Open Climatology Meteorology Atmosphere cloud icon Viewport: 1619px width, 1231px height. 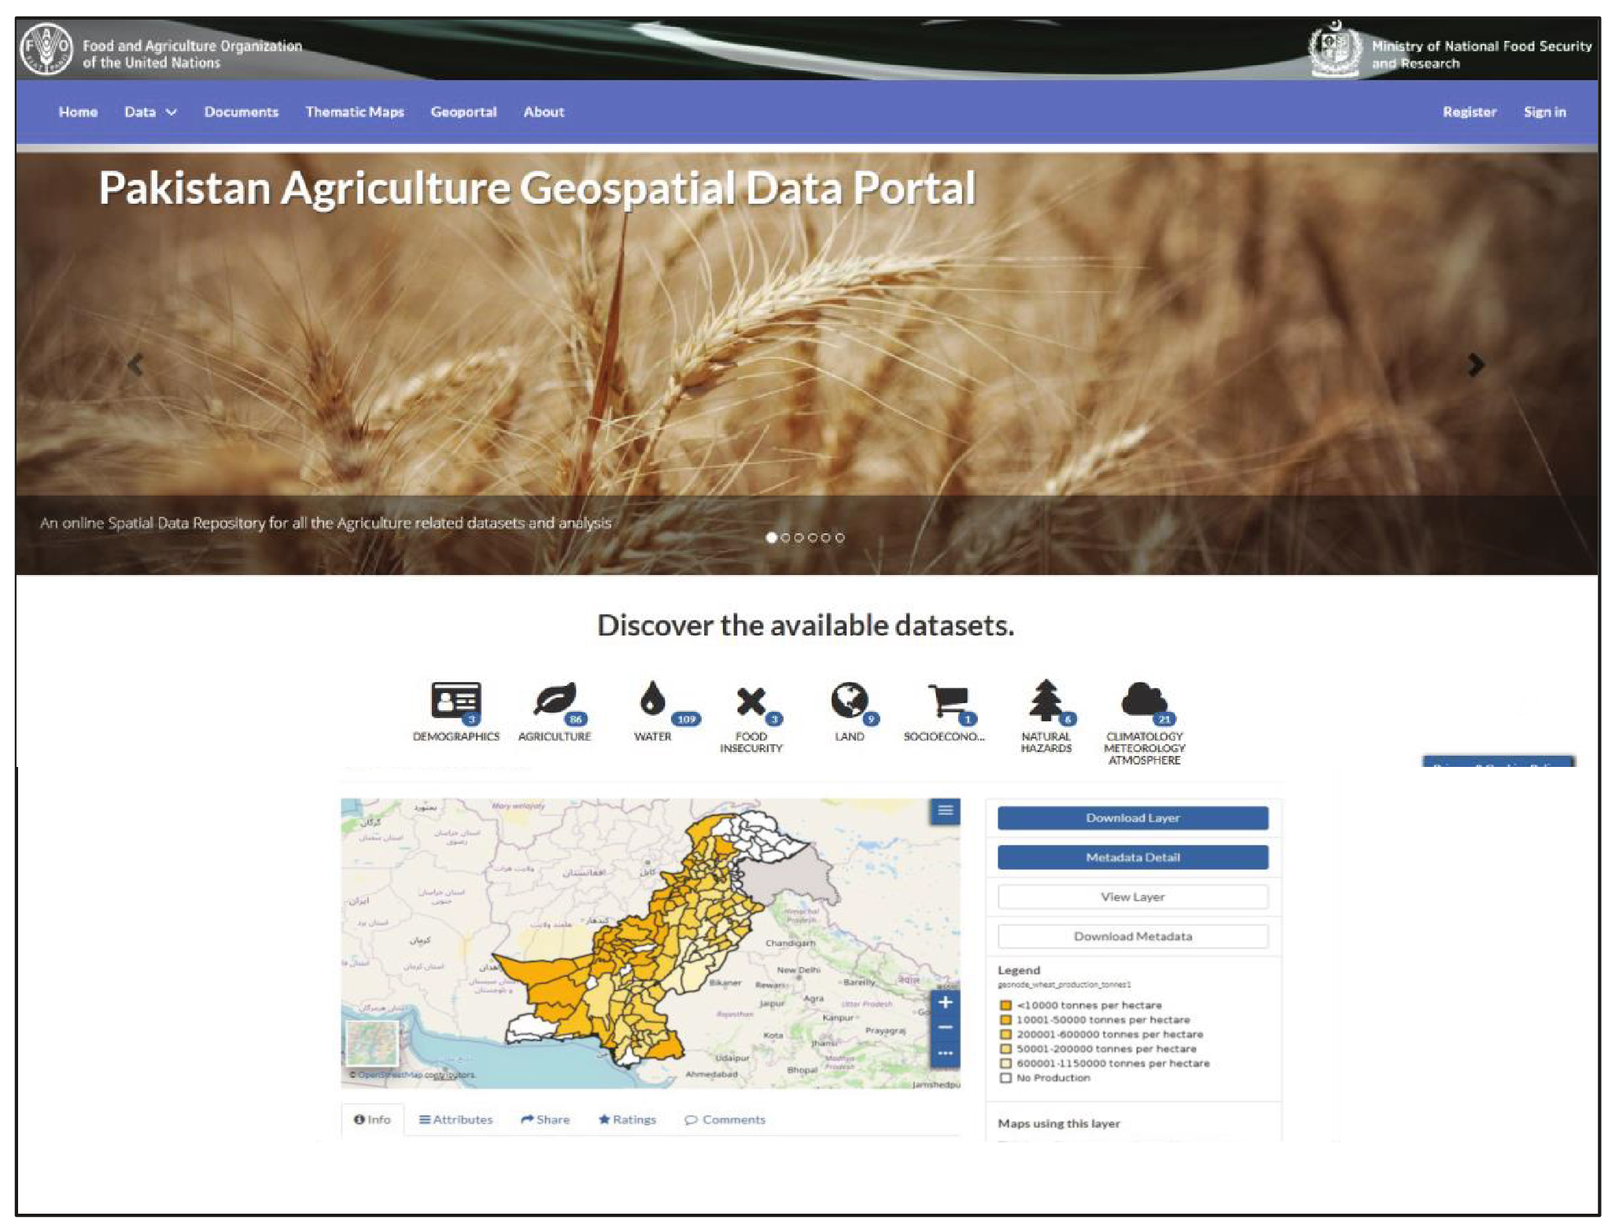coord(1144,698)
